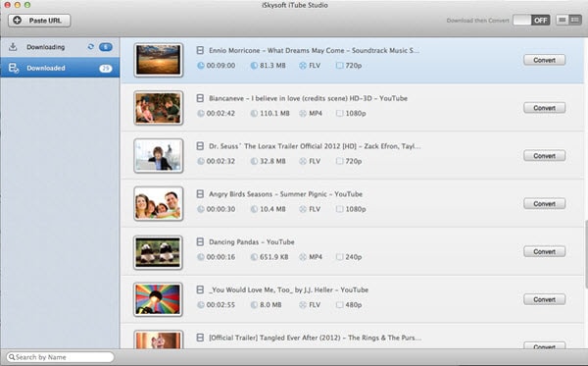The height and width of the screenshot is (366, 588).
Task: Click the Downloading count badge
Action: [106, 47]
